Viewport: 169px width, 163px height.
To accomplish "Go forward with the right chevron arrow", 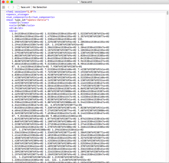I will point(13,7).
